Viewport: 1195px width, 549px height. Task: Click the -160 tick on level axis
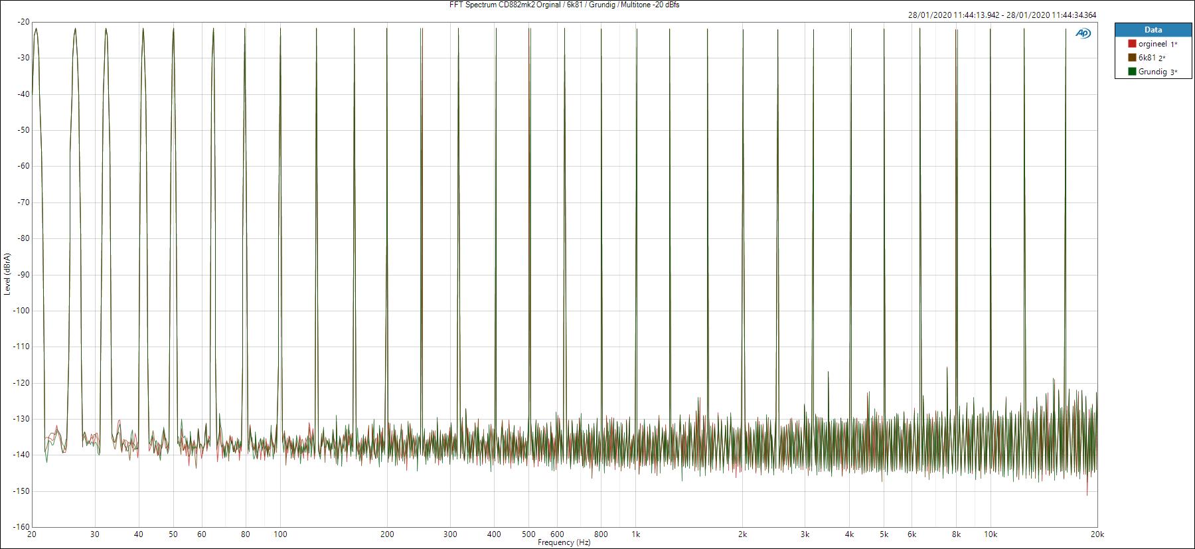(x=21, y=527)
